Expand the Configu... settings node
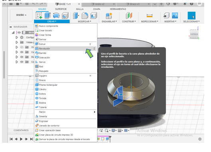The image size is (211, 152). (x=17, y=37)
